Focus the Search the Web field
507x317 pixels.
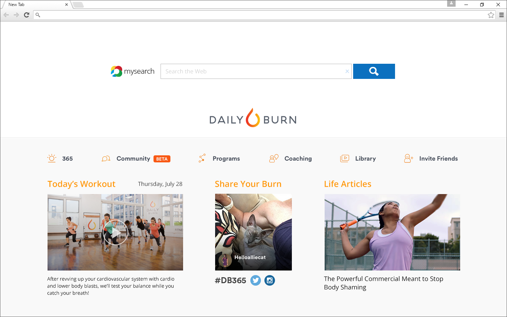(253, 71)
